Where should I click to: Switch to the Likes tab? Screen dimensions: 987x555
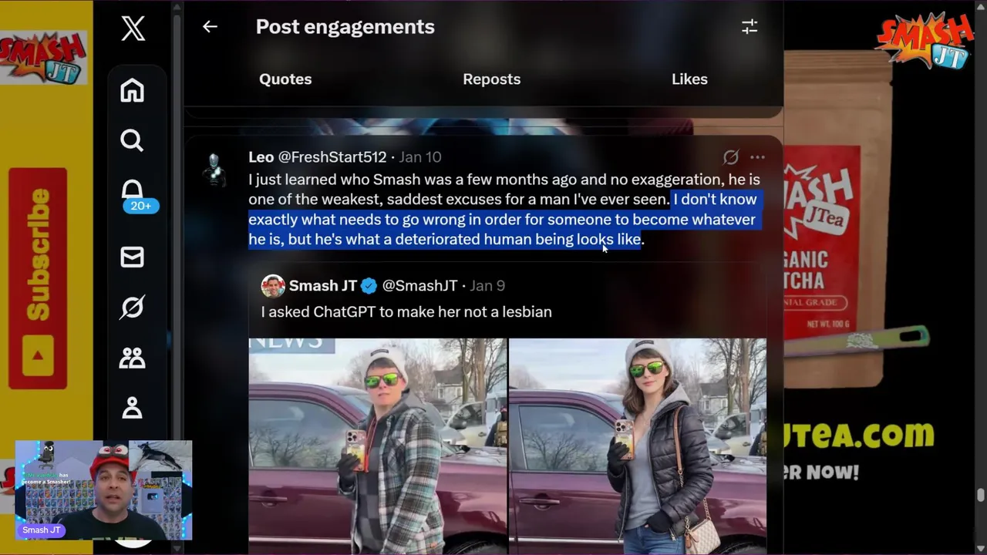click(689, 79)
